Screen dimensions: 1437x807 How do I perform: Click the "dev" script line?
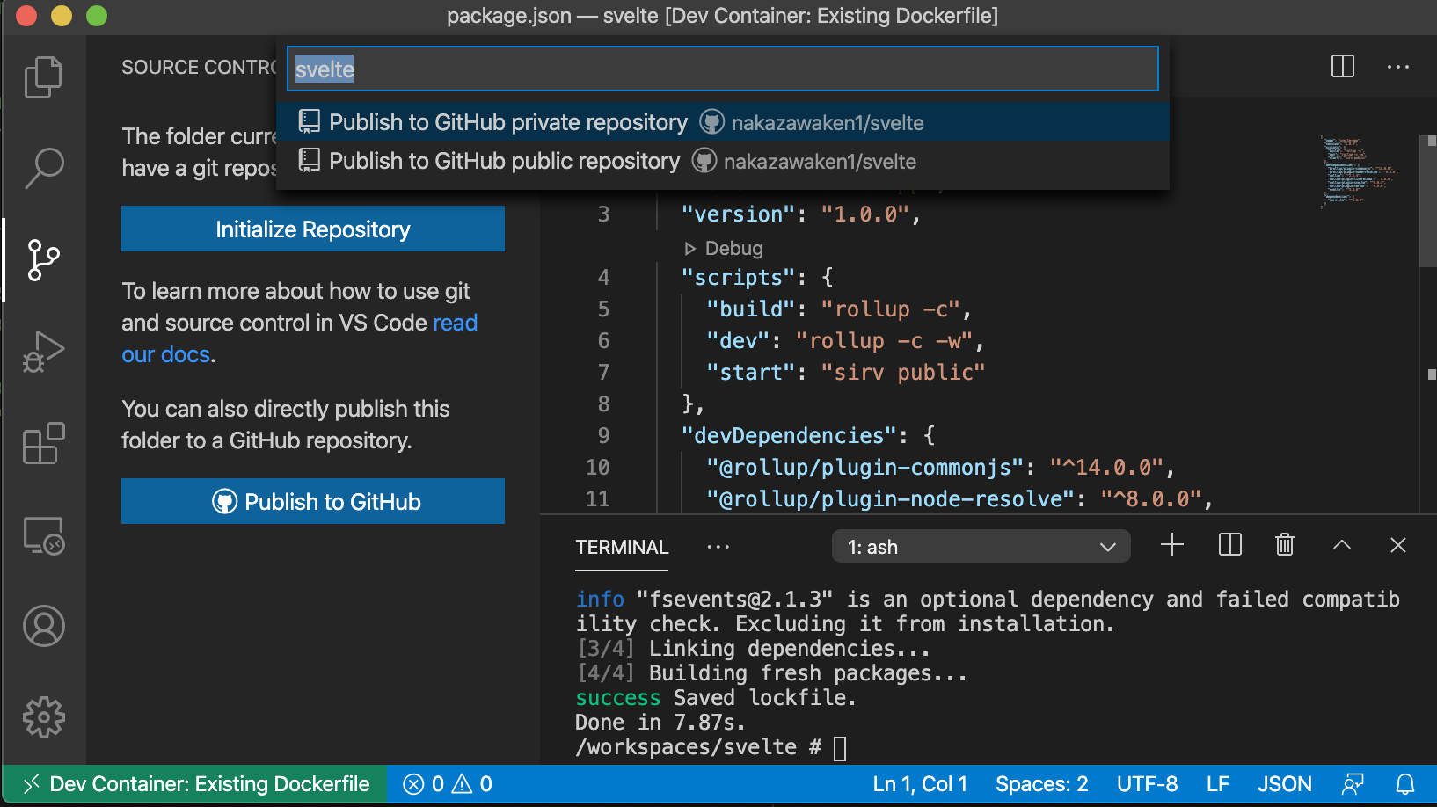pos(845,341)
